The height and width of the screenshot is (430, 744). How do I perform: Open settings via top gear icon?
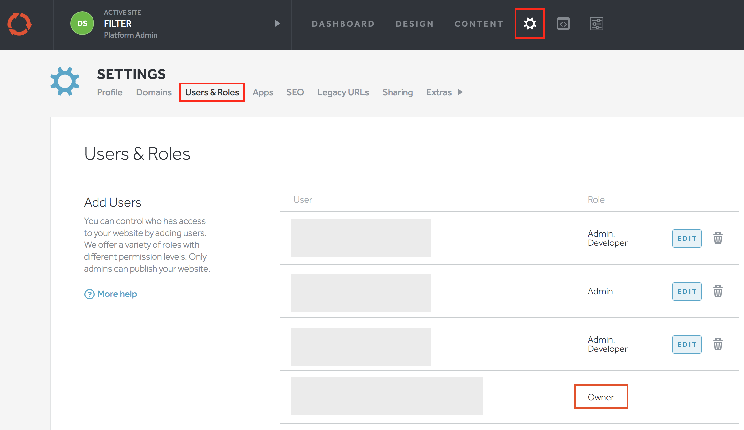529,24
